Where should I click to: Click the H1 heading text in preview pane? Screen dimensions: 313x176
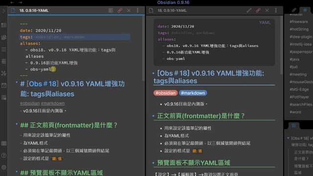tap(209, 77)
